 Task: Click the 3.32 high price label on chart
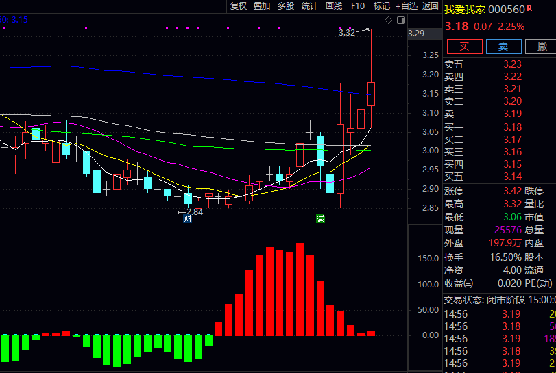click(347, 33)
